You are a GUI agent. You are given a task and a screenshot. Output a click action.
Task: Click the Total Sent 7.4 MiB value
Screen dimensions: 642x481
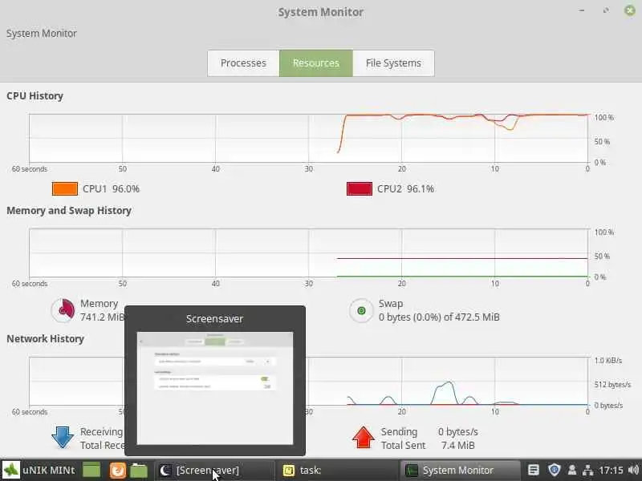(x=457, y=445)
